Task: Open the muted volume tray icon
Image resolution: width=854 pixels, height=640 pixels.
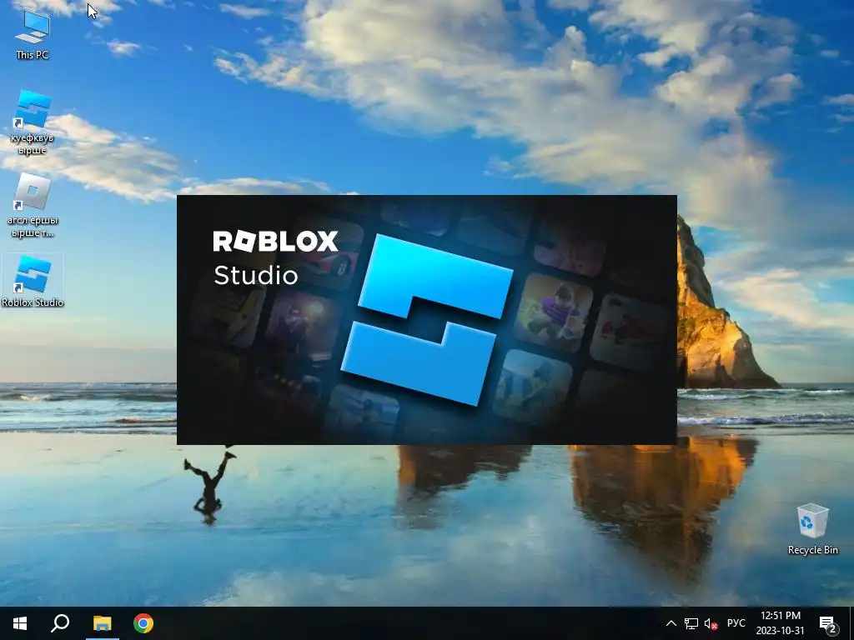Action: coord(711,623)
